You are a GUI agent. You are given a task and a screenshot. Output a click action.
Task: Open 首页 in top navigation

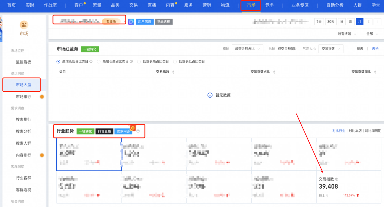coord(11,5)
